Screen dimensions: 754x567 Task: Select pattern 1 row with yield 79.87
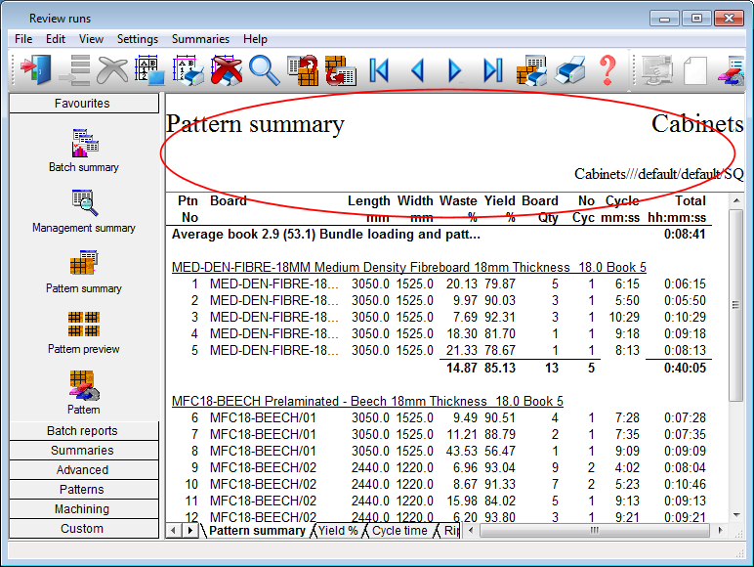(x=440, y=283)
